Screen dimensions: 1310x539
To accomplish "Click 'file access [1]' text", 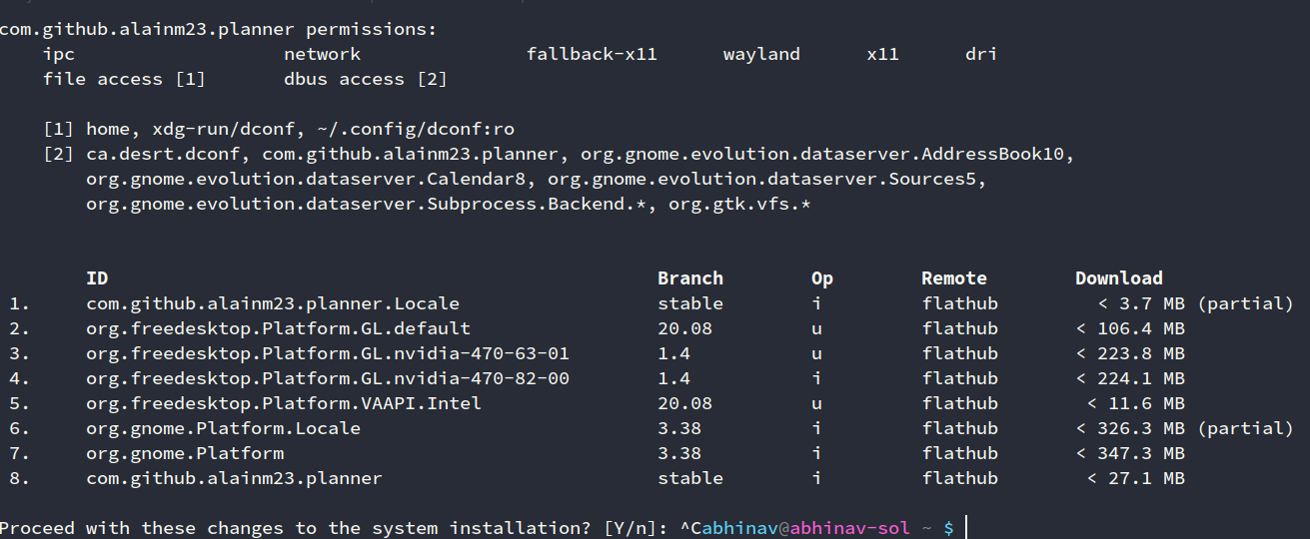I will click(x=124, y=79).
